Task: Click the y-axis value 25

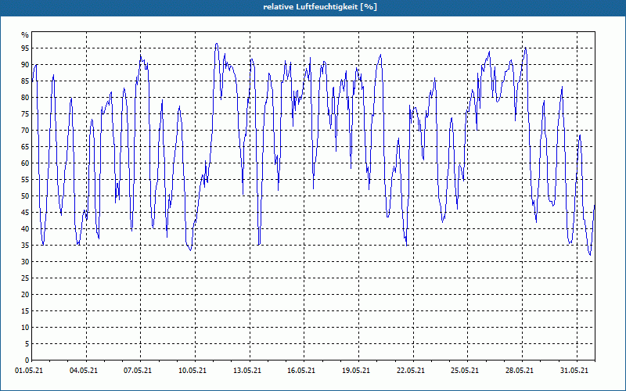Action: click(25, 278)
